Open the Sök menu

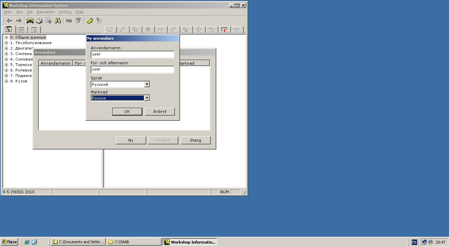[30, 12]
